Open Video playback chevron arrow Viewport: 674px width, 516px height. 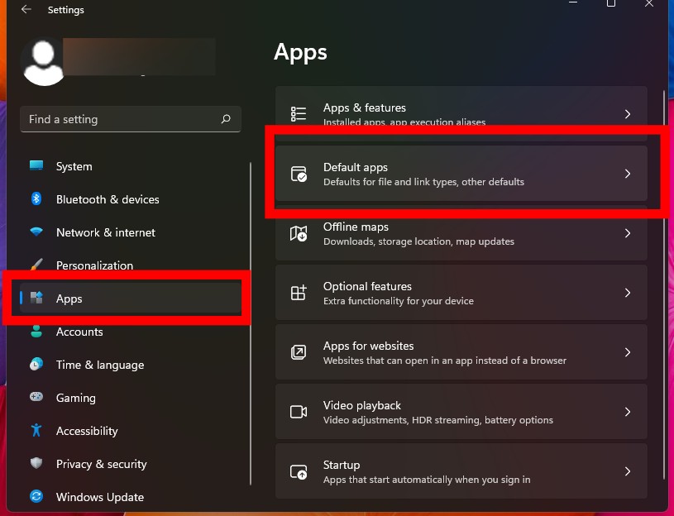click(628, 412)
